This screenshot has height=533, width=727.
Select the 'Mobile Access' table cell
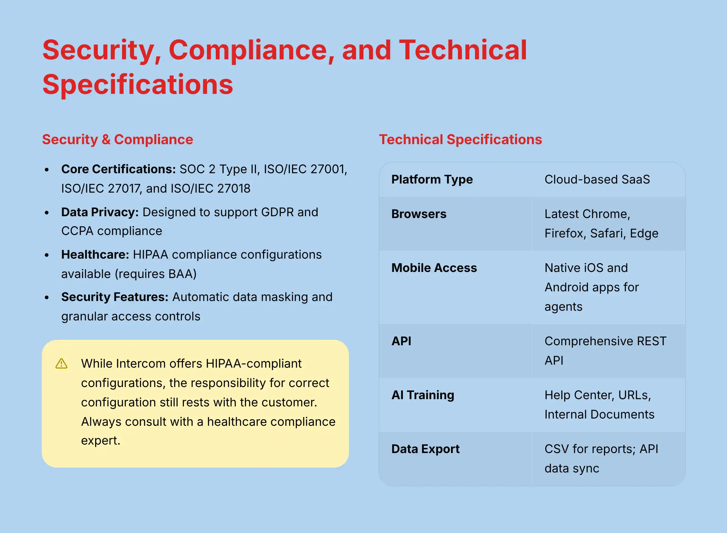point(455,287)
